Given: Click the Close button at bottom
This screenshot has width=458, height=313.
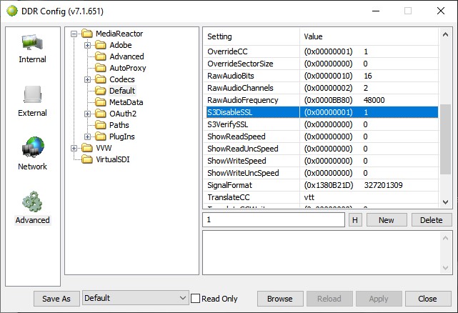Looking at the screenshot, I should (x=427, y=299).
